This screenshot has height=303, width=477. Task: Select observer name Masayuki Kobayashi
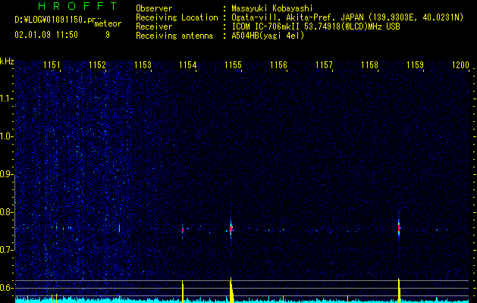point(272,8)
